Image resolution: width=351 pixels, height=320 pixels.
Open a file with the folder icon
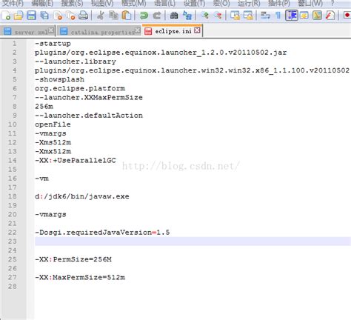[x=19, y=16]
